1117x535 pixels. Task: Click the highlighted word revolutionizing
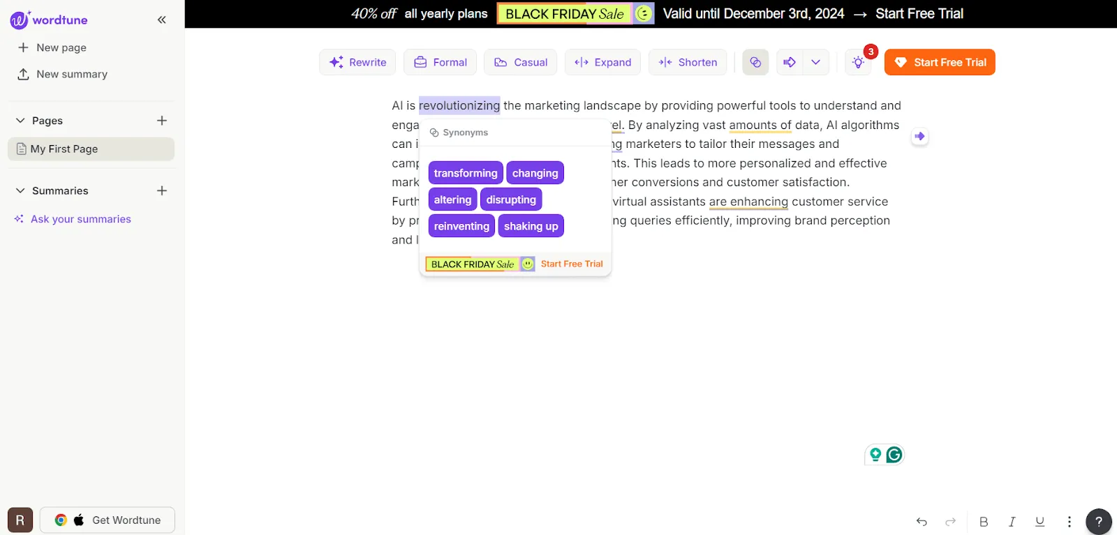(459, 105)
